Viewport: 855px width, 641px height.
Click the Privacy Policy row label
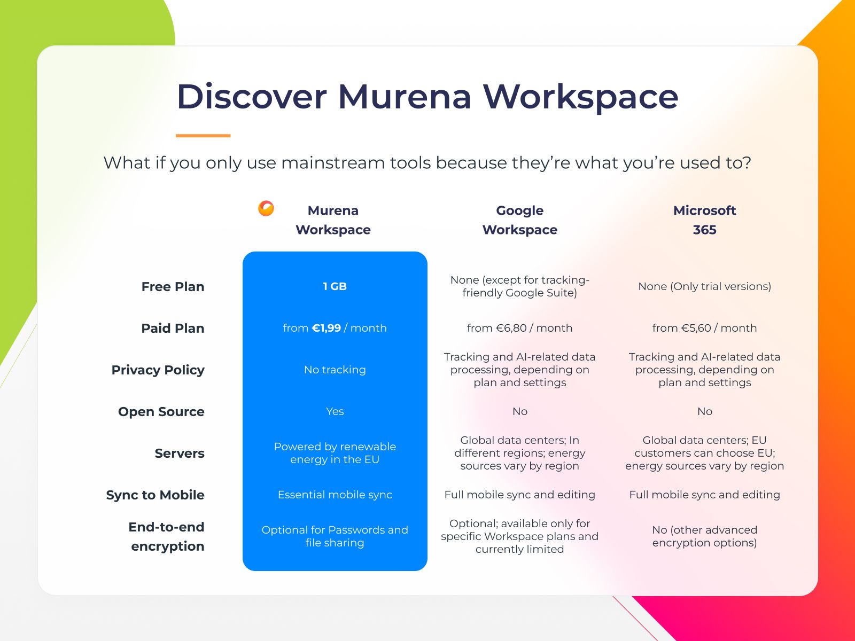pos(158,370)
